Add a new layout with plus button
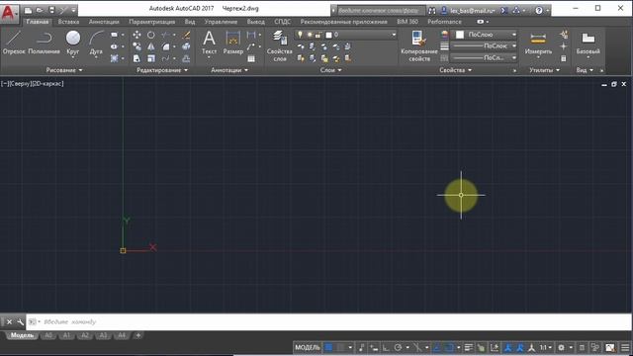 click(x=138, y=335)
